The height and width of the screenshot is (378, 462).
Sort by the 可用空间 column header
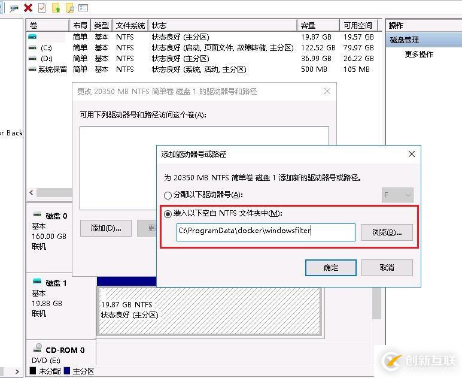pos(358,25)
